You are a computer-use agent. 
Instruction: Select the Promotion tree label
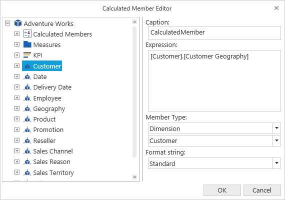tap(48, 130)
